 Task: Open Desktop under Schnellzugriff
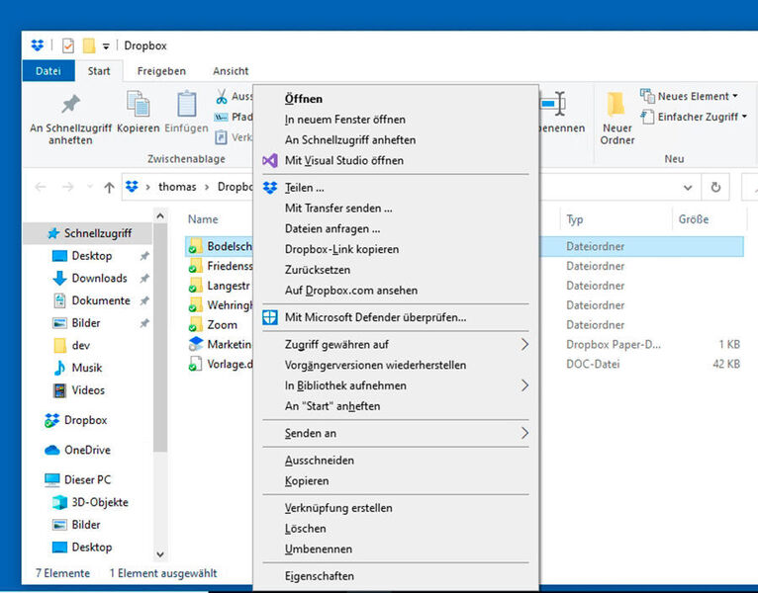click(x=91, y=255)
